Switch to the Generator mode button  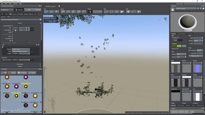19,10
